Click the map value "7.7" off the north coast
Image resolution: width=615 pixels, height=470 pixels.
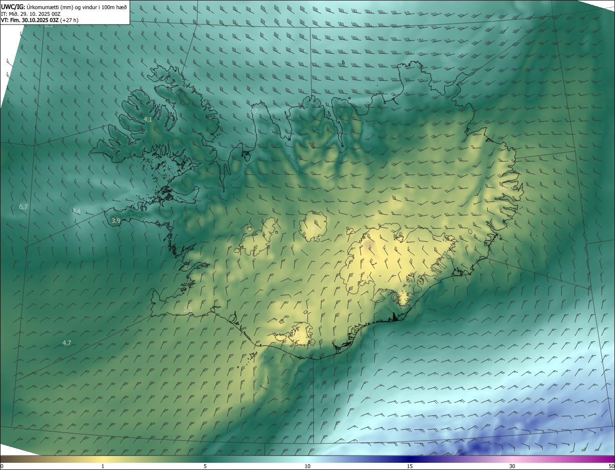pos(254,111)
